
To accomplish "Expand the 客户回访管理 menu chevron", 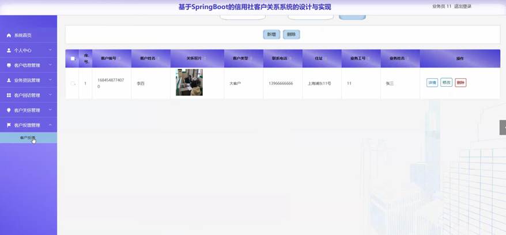I will click(50, 95).
